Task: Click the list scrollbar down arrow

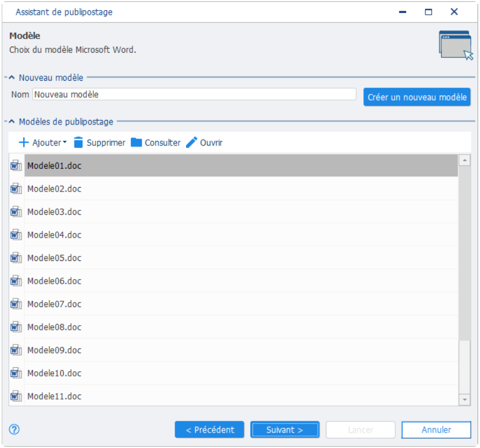Action: click(x=465, y=400)
